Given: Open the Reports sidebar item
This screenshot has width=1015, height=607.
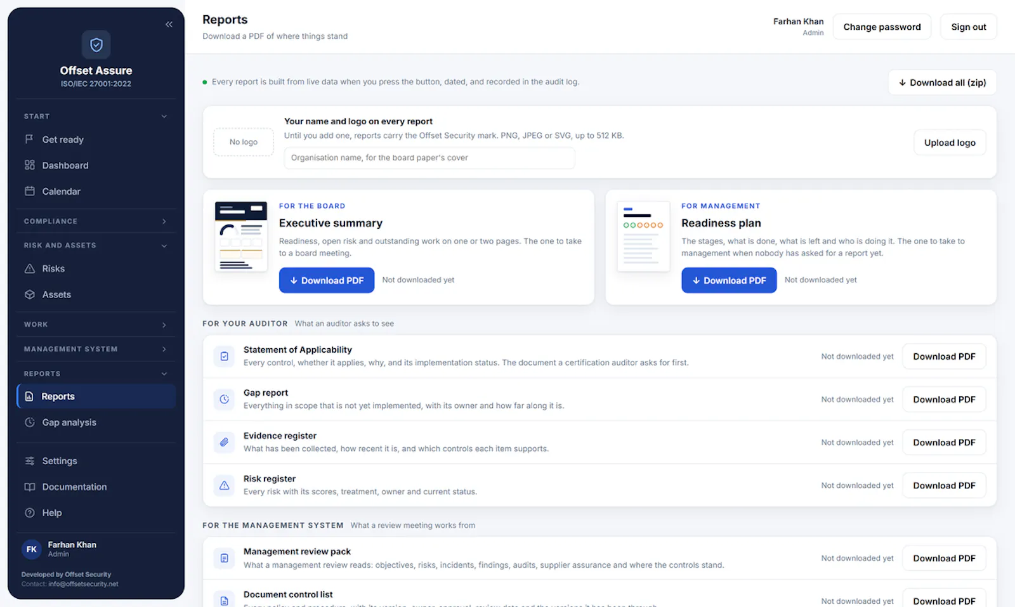Looking at the screenshot, I should click(x=96, y=396).
